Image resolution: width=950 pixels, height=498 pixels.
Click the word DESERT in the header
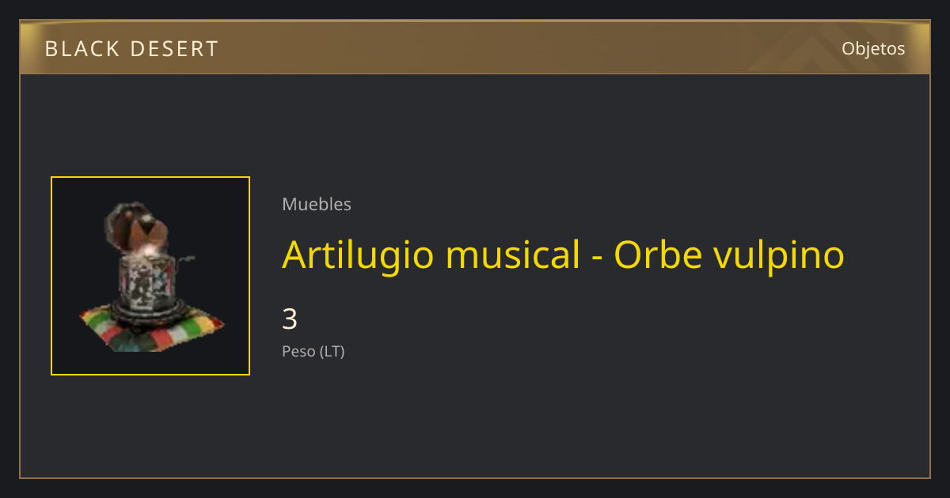(x=174, y=49)
